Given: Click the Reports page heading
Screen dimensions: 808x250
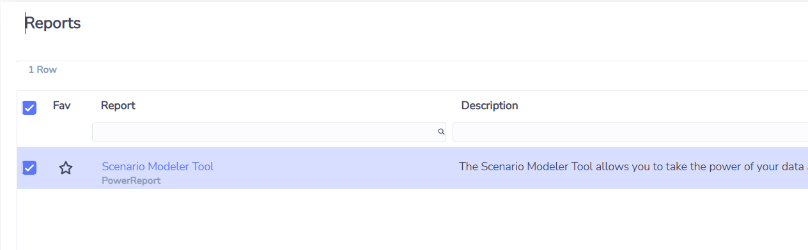Looking at the screenshot, I should pos(52,24).
